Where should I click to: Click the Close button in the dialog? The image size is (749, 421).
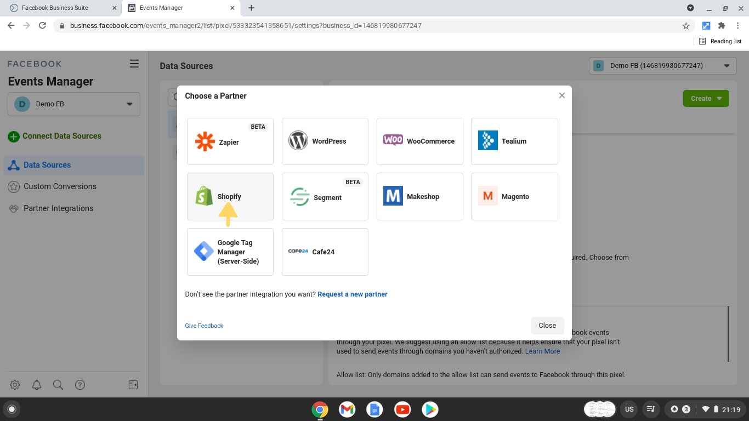pyautogui.click(x=547, y=325)
